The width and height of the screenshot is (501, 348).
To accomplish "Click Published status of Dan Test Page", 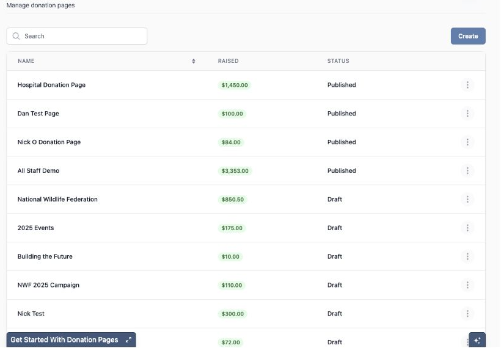I will 342,114.
